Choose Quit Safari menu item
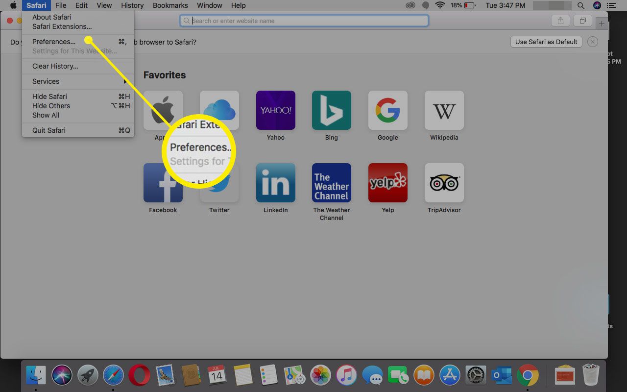This screenshot has width=627, height=392. [78, 130]
